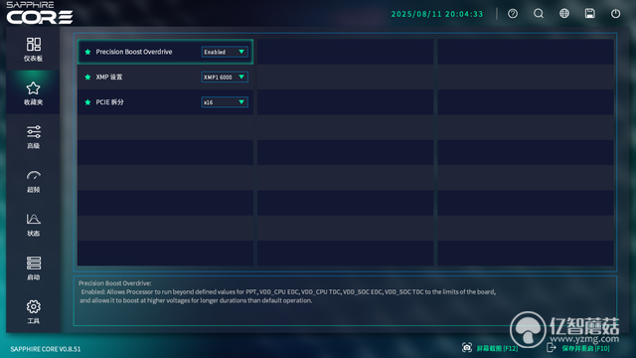Toggle the favorite star for XMP 设置
Screen dimensions: 636x358
[87, 77]
